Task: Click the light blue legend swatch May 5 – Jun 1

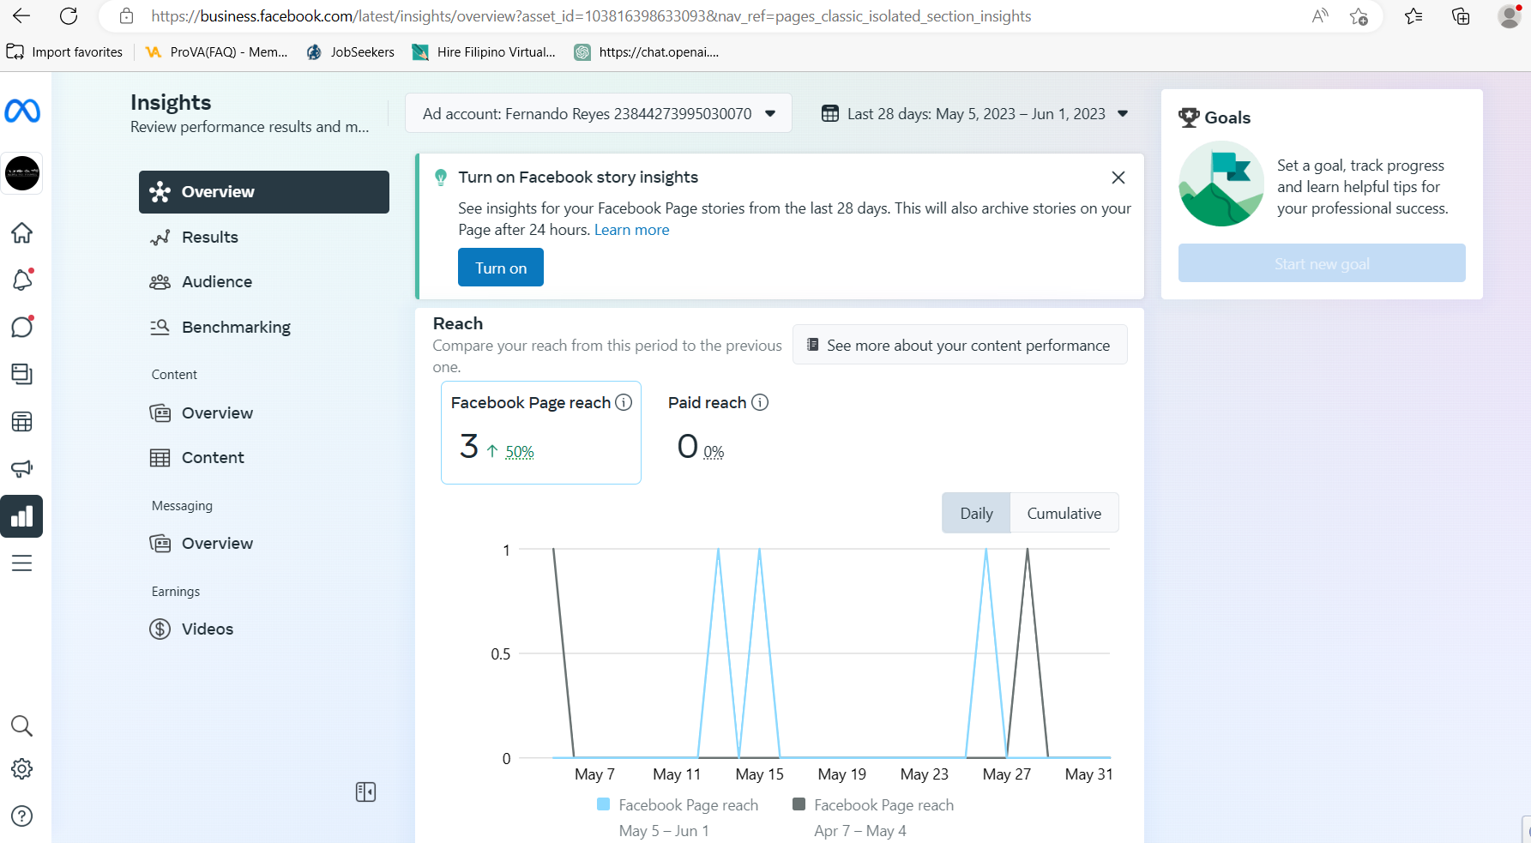Action: pyautogui.click(x=604, y=804)
